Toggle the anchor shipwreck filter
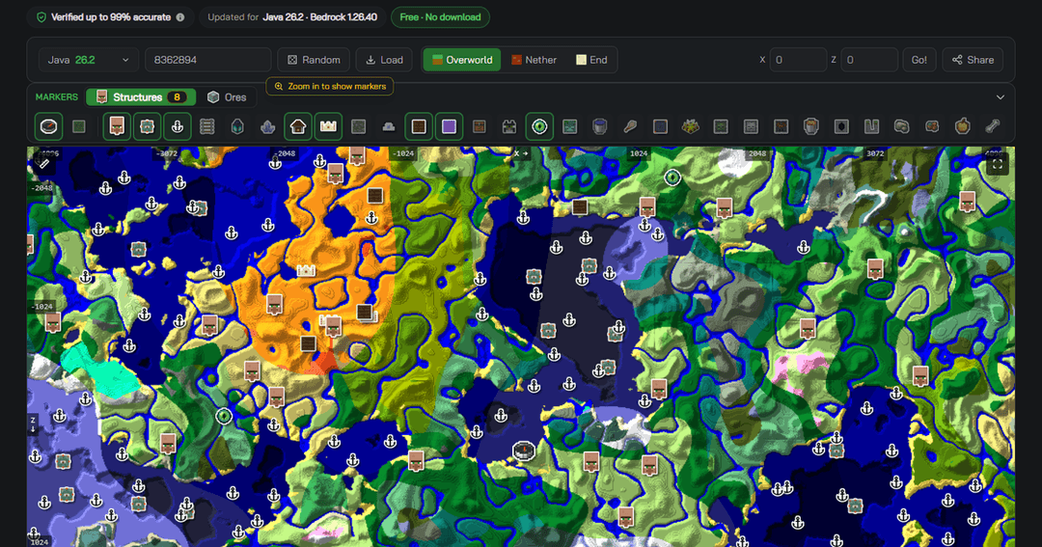This screenshot has height=547, width=1042. [x=178, y=126]
